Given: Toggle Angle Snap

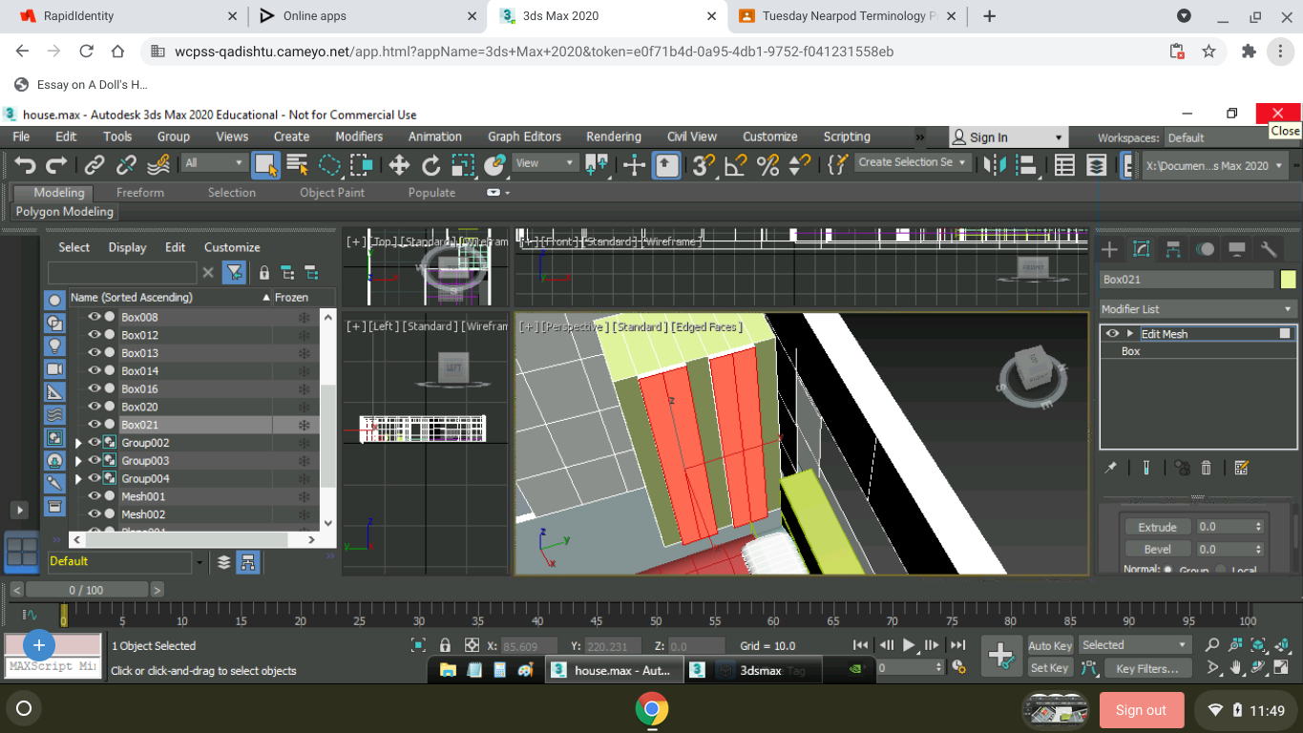Looking at the screenshot, I should pyautogui.click(x=736, y=165).
